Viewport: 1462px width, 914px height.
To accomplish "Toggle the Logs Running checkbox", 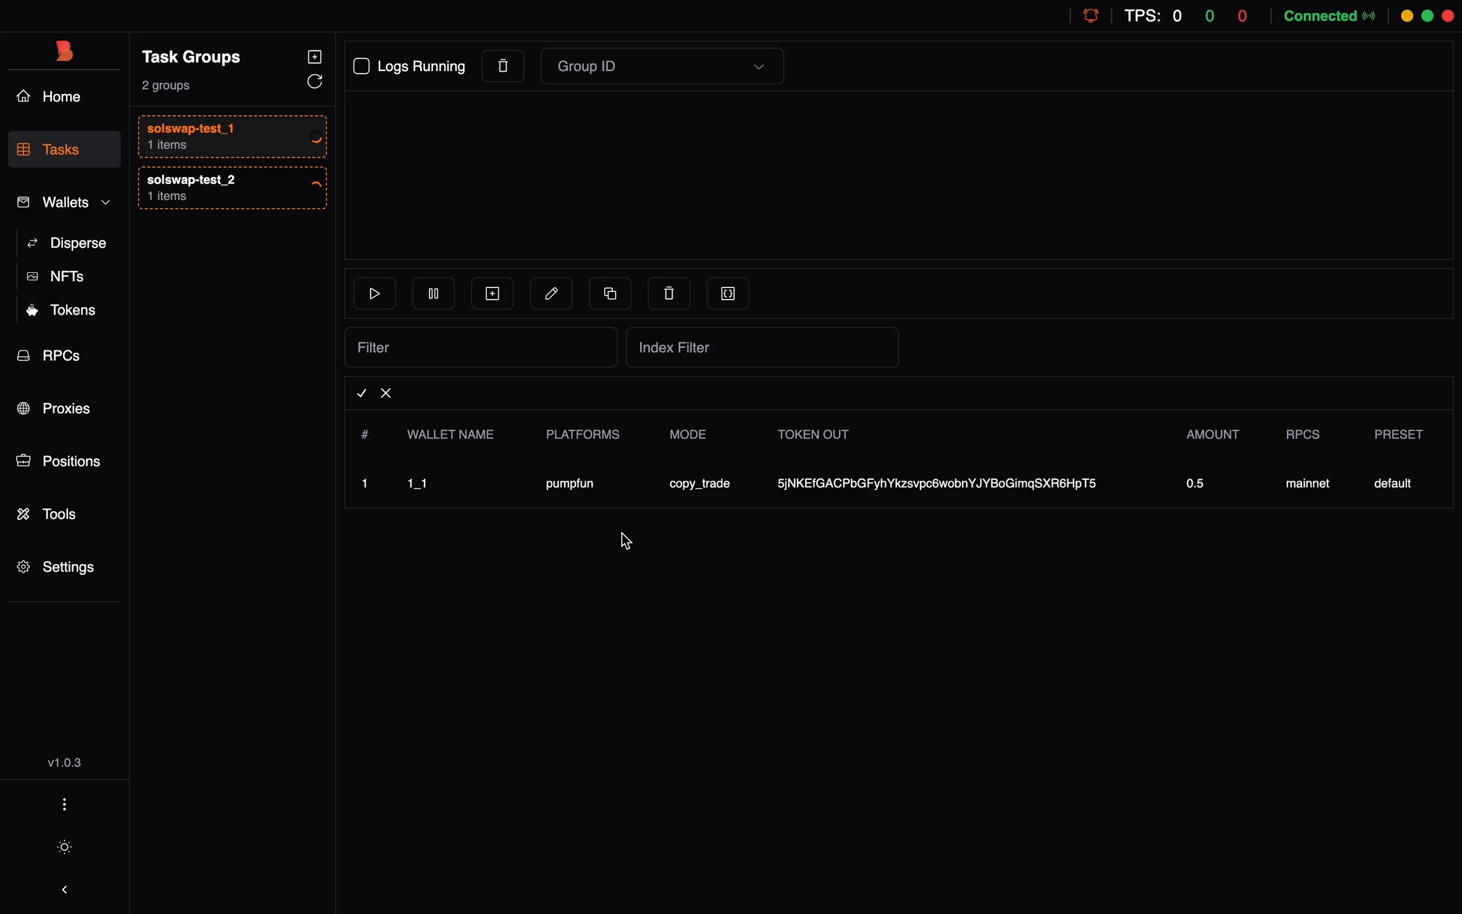I will tap(362, 66).
